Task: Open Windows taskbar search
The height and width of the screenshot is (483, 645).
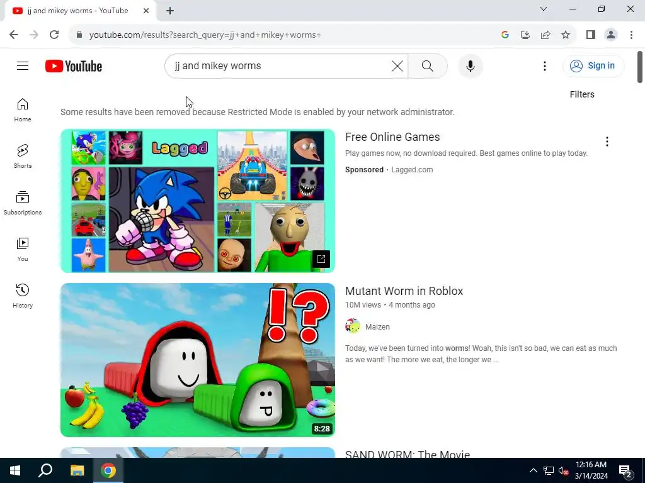Action: 45,470
